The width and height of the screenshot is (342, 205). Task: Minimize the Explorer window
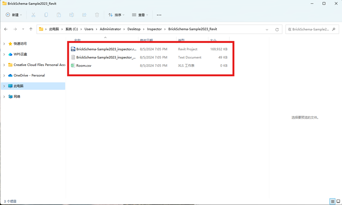312,3
